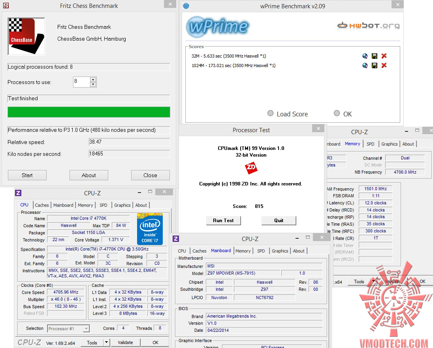The height and width of the screenshot is (348, 433).
Task: Click Tools button in CPU-Z CPU window
Action: (92, 342)
